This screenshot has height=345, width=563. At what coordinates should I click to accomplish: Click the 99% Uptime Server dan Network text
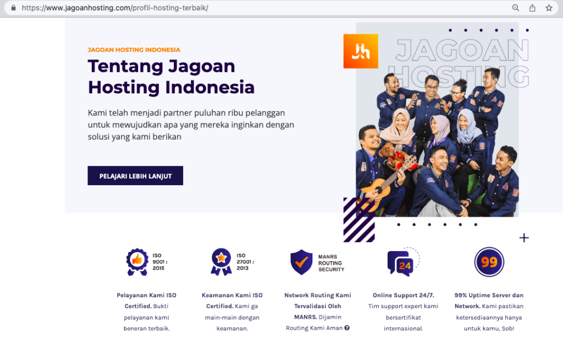point(489,301)
